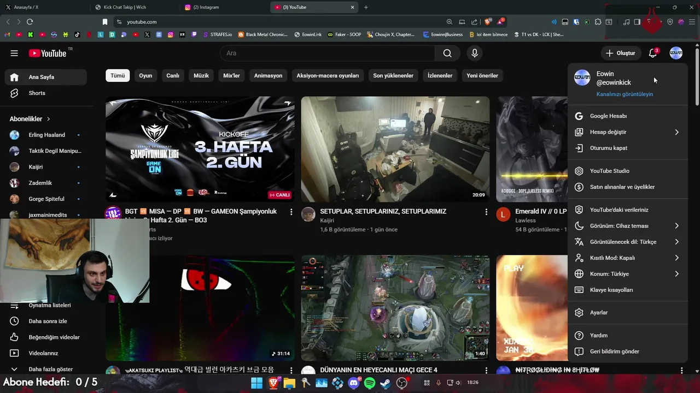
Task: Click the YouTube logo
Action: pyautogui.click(x=48, y=53)
